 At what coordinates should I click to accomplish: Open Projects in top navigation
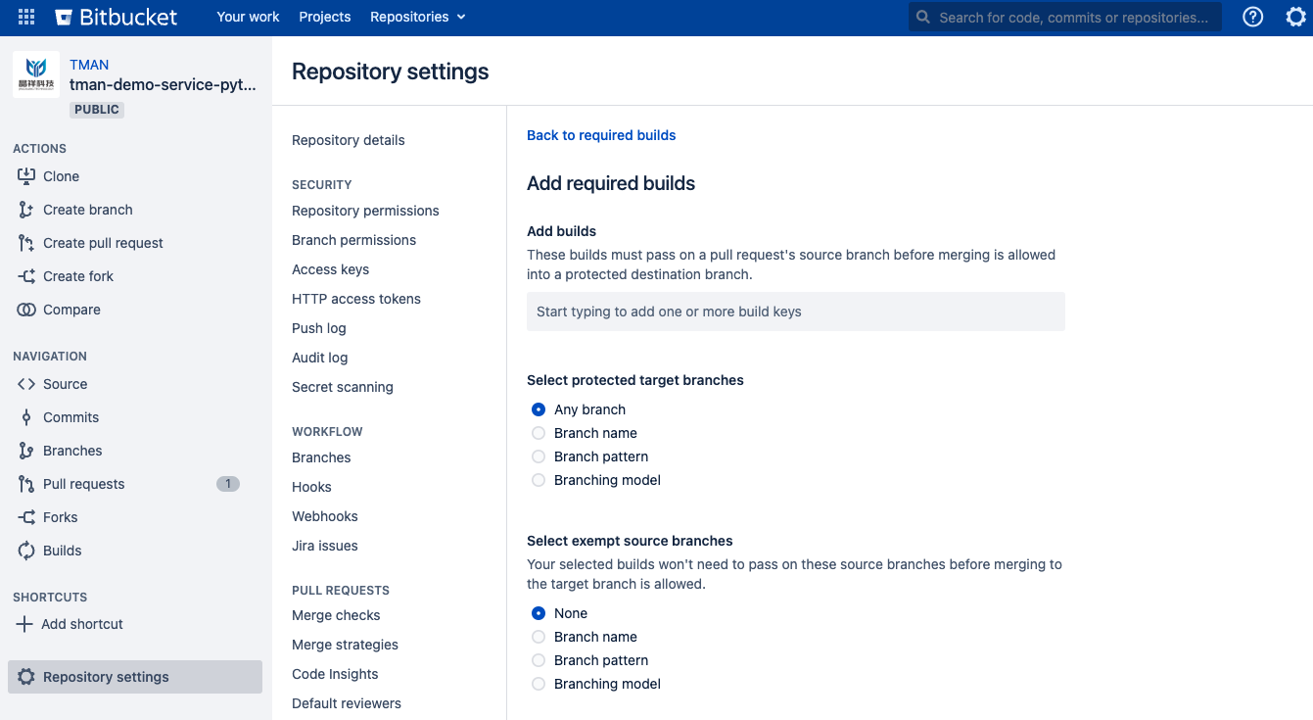(325, 17)
